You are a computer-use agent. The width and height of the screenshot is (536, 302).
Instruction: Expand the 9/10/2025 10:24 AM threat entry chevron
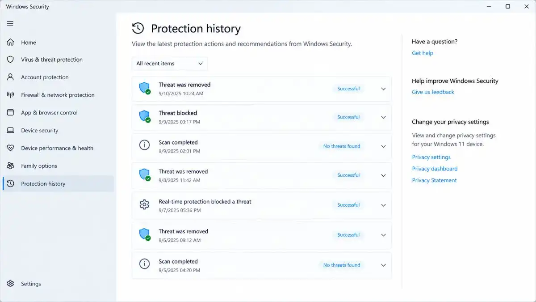(383, 89)
